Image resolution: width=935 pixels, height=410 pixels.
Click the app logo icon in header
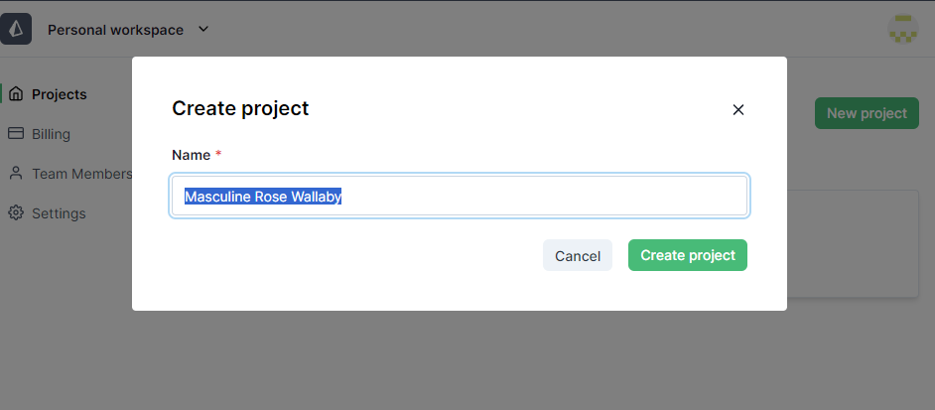click(x=16, y=29)
